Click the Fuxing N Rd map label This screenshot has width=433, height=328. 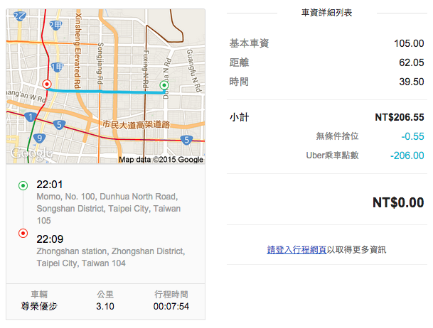pos(146,69)
